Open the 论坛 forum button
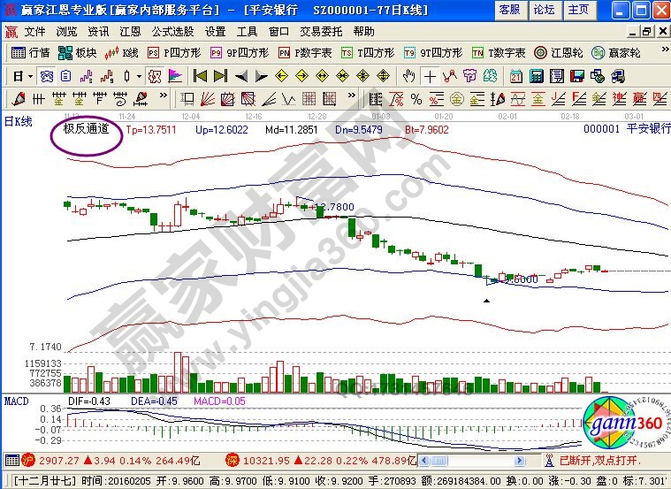The image size is (671, 489). (x=544, y=10)
